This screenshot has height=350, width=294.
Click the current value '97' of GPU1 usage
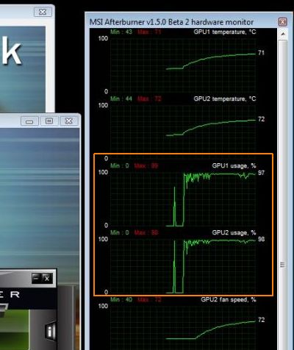tap(261, 173)
